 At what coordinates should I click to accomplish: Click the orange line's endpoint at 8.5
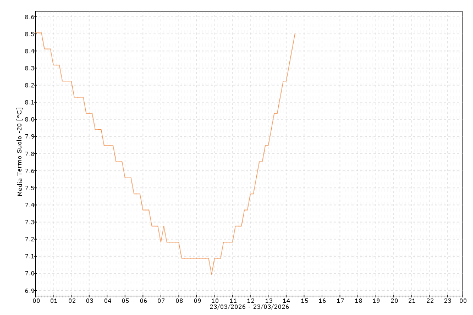point(295,34)
